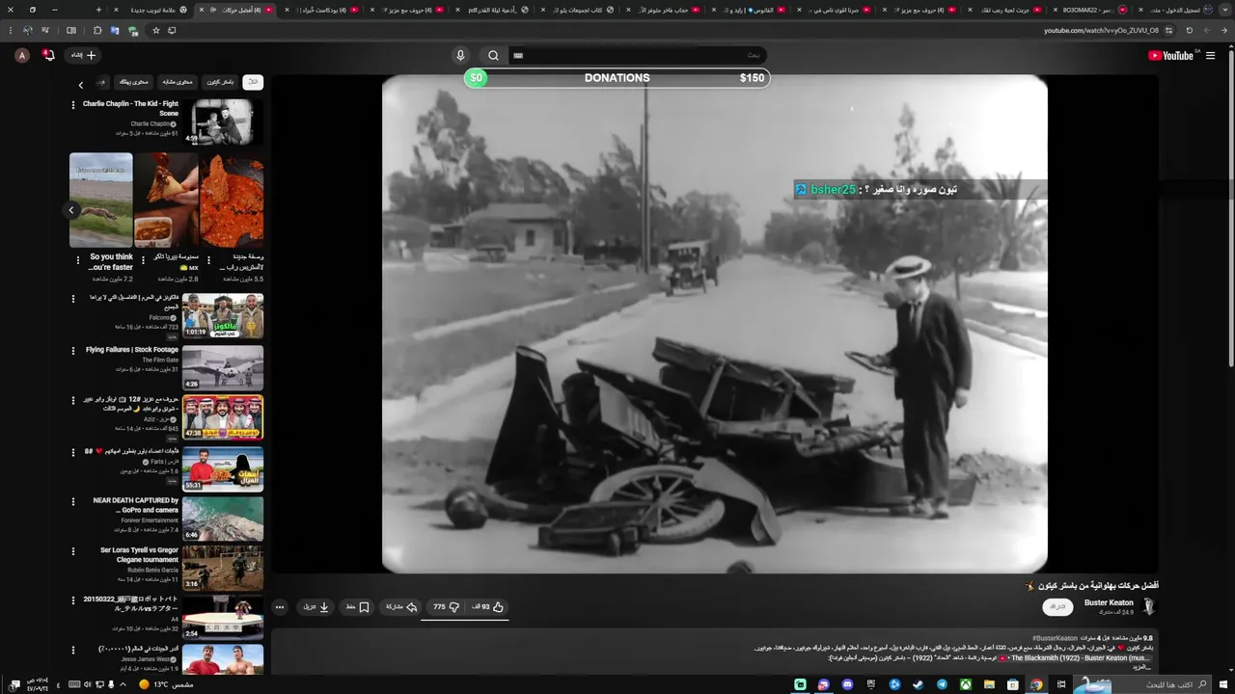Open options for 'So you think you're faster' short
Image resolution: width=1235 pixels, height=694 pixels.
point(80,261)
